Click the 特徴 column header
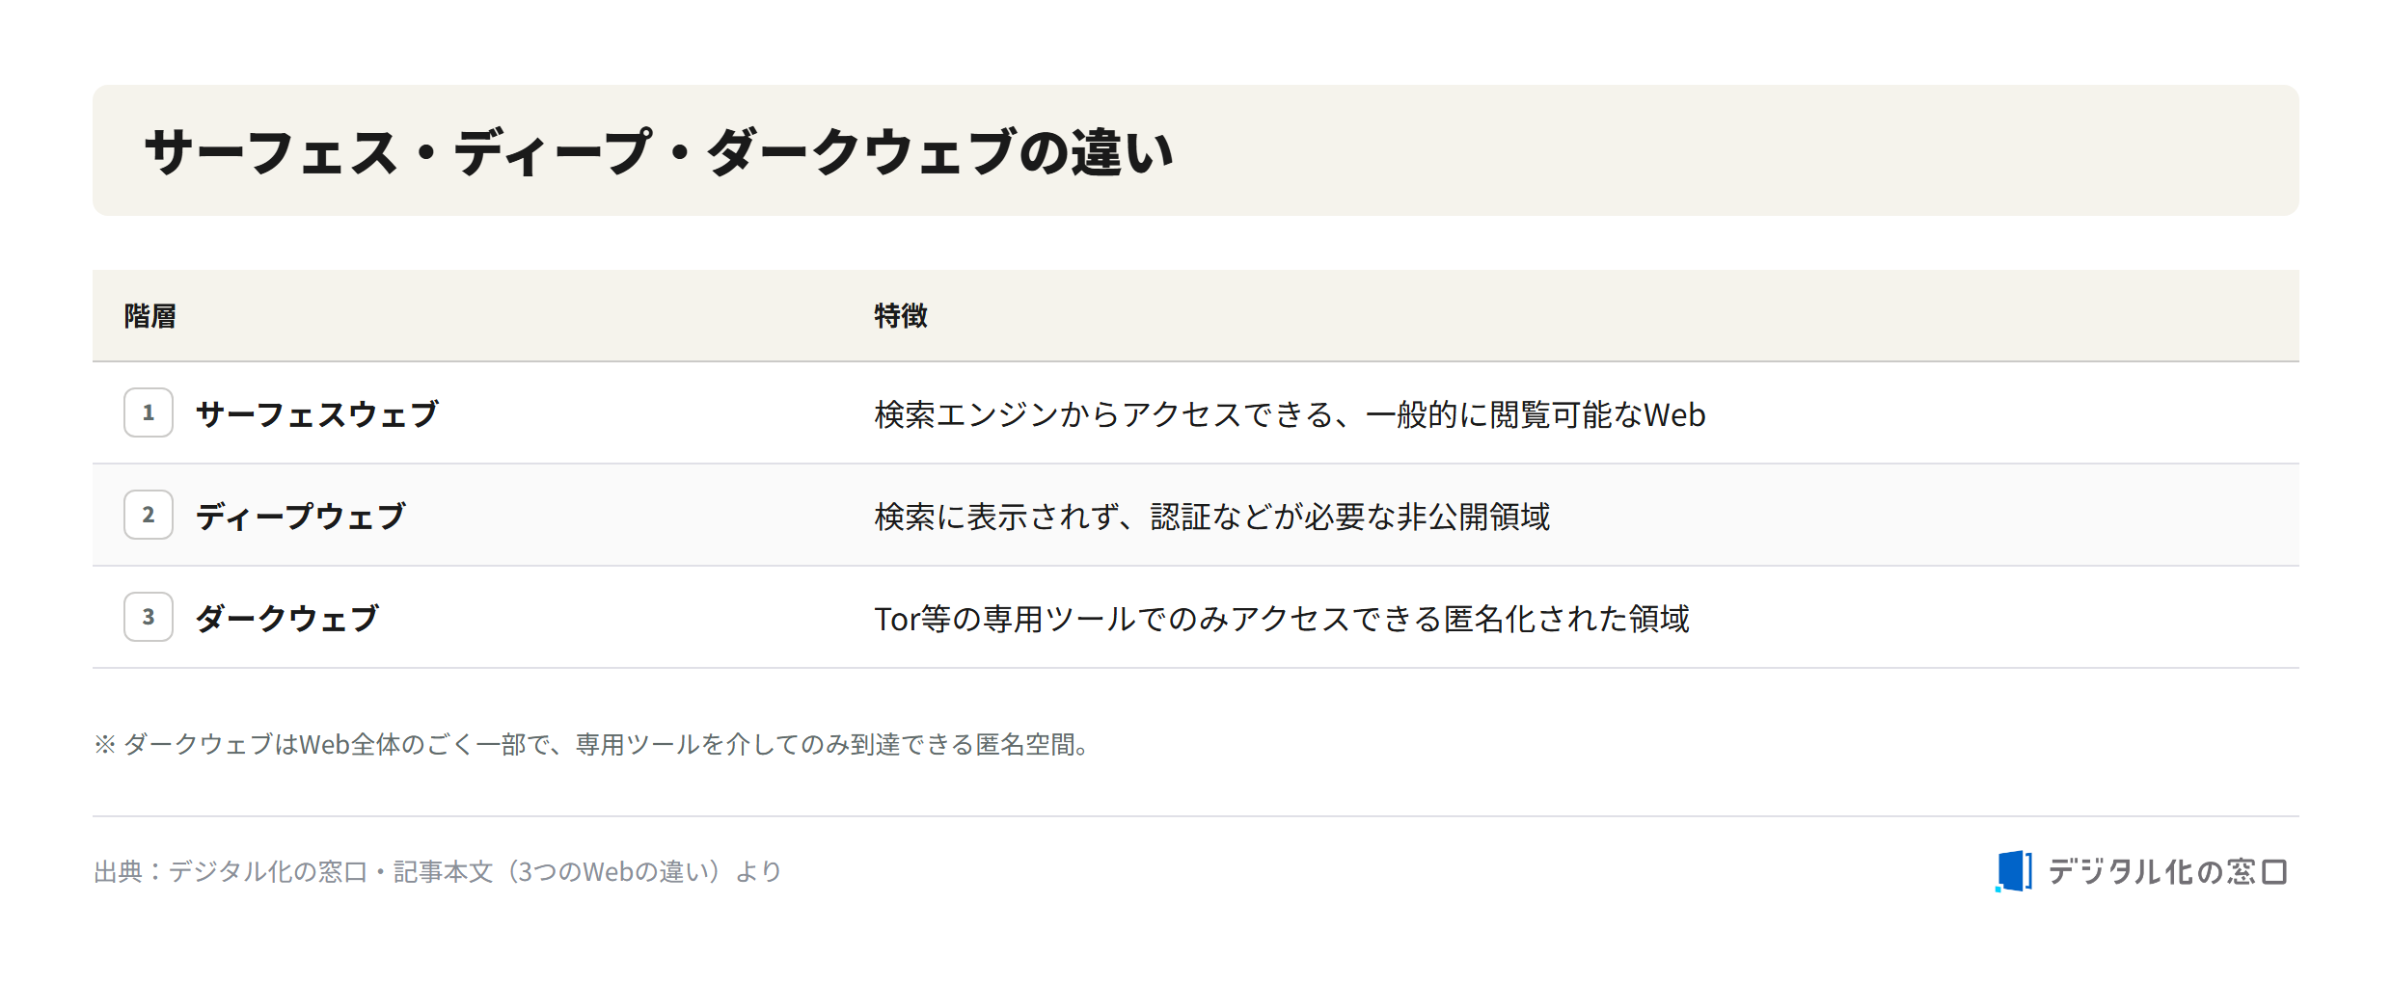This screenshot has height=983, width=2392. [901, 315]
